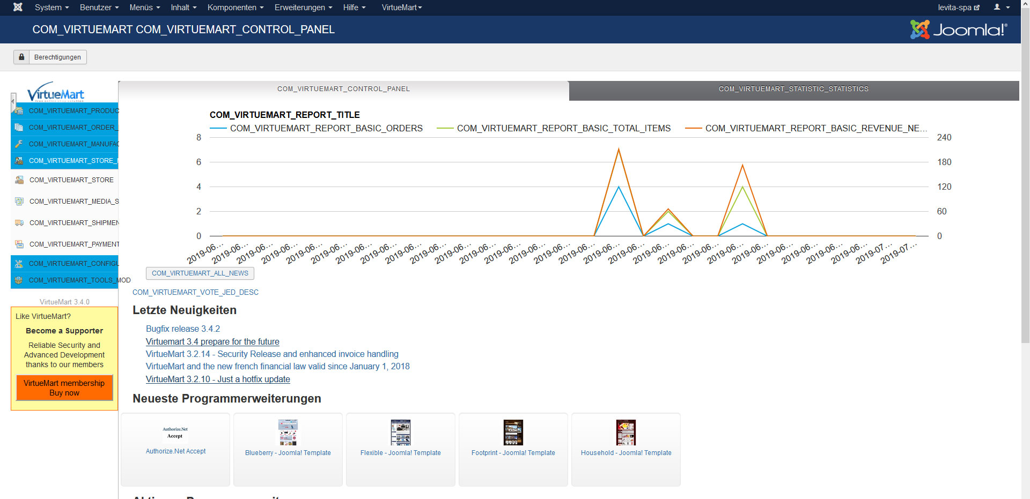
Task: Switch to COM_VIRTUEMART_STATISTIC_STATISTICS tab
Action: (x=793, y=90)
